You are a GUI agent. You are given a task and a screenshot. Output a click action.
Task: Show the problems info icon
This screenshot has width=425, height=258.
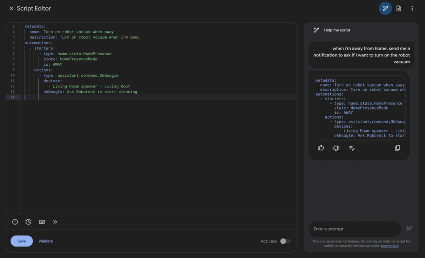pos(15,222)
